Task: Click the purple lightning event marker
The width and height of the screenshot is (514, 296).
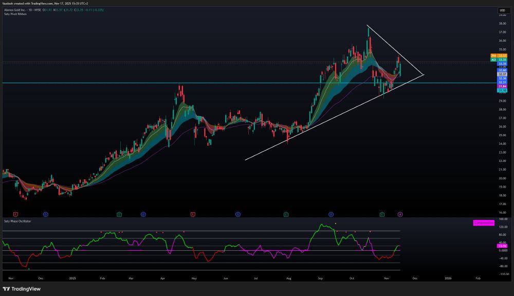Action: click(x=400, y=214)
